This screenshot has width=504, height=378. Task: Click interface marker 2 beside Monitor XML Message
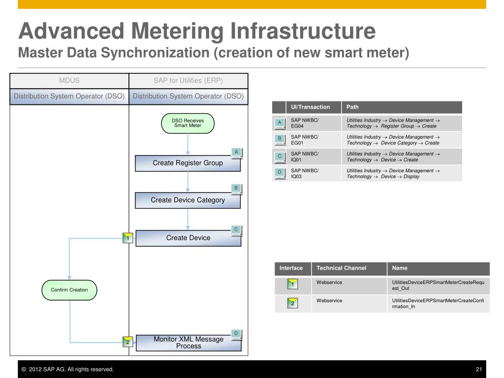pyautogui.click(x=128, y=342)
